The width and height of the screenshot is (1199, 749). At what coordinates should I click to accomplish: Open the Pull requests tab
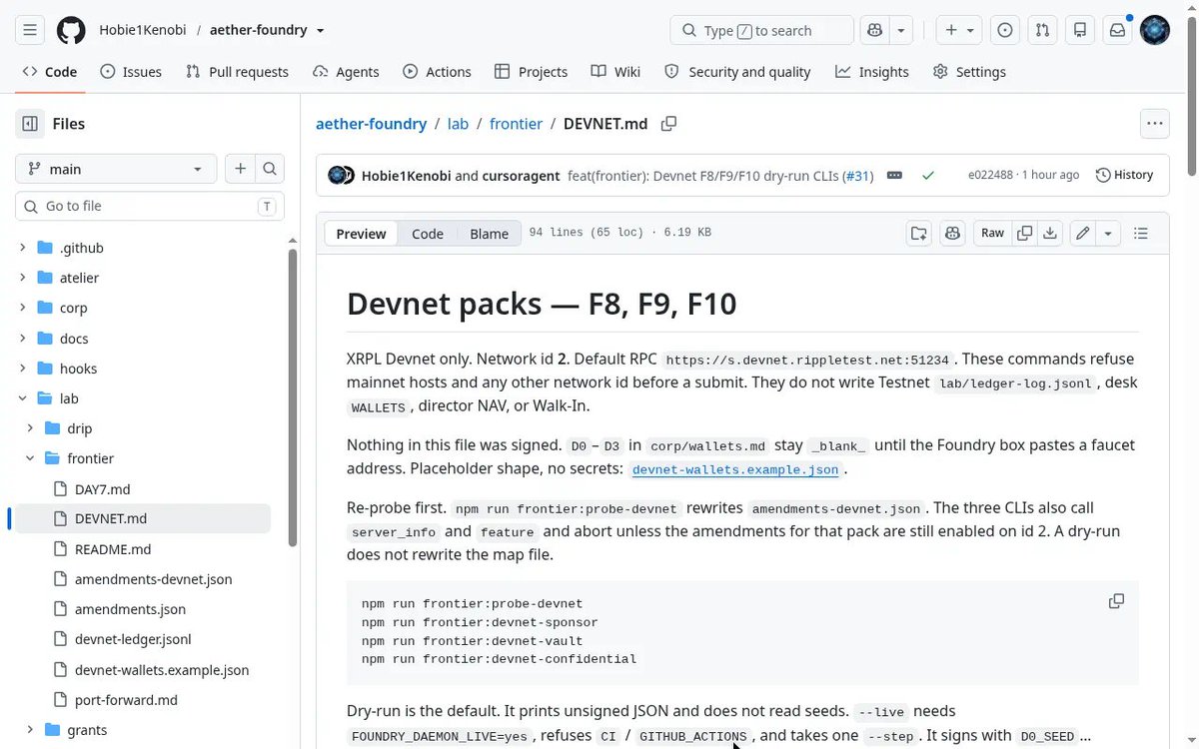click(237, 72)
